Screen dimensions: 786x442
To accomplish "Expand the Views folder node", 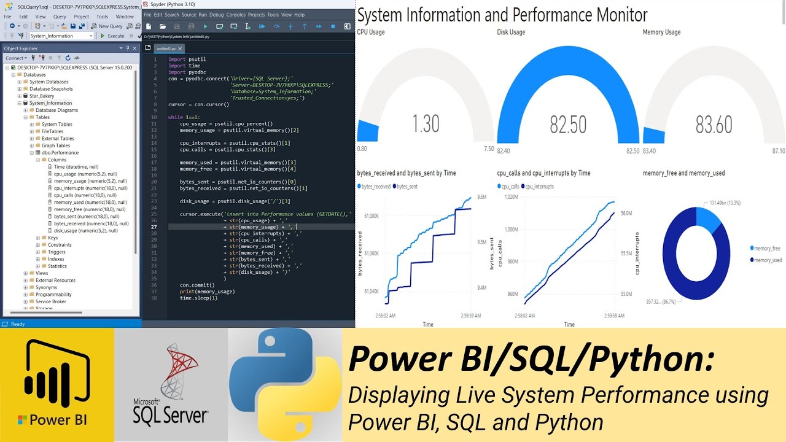I will click(x=26, y=273).
